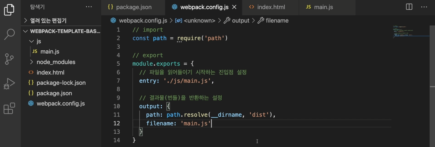This screenshot has width=435, height=147.
Task: Open package.json in the file tree
Action: pos(61,93)
